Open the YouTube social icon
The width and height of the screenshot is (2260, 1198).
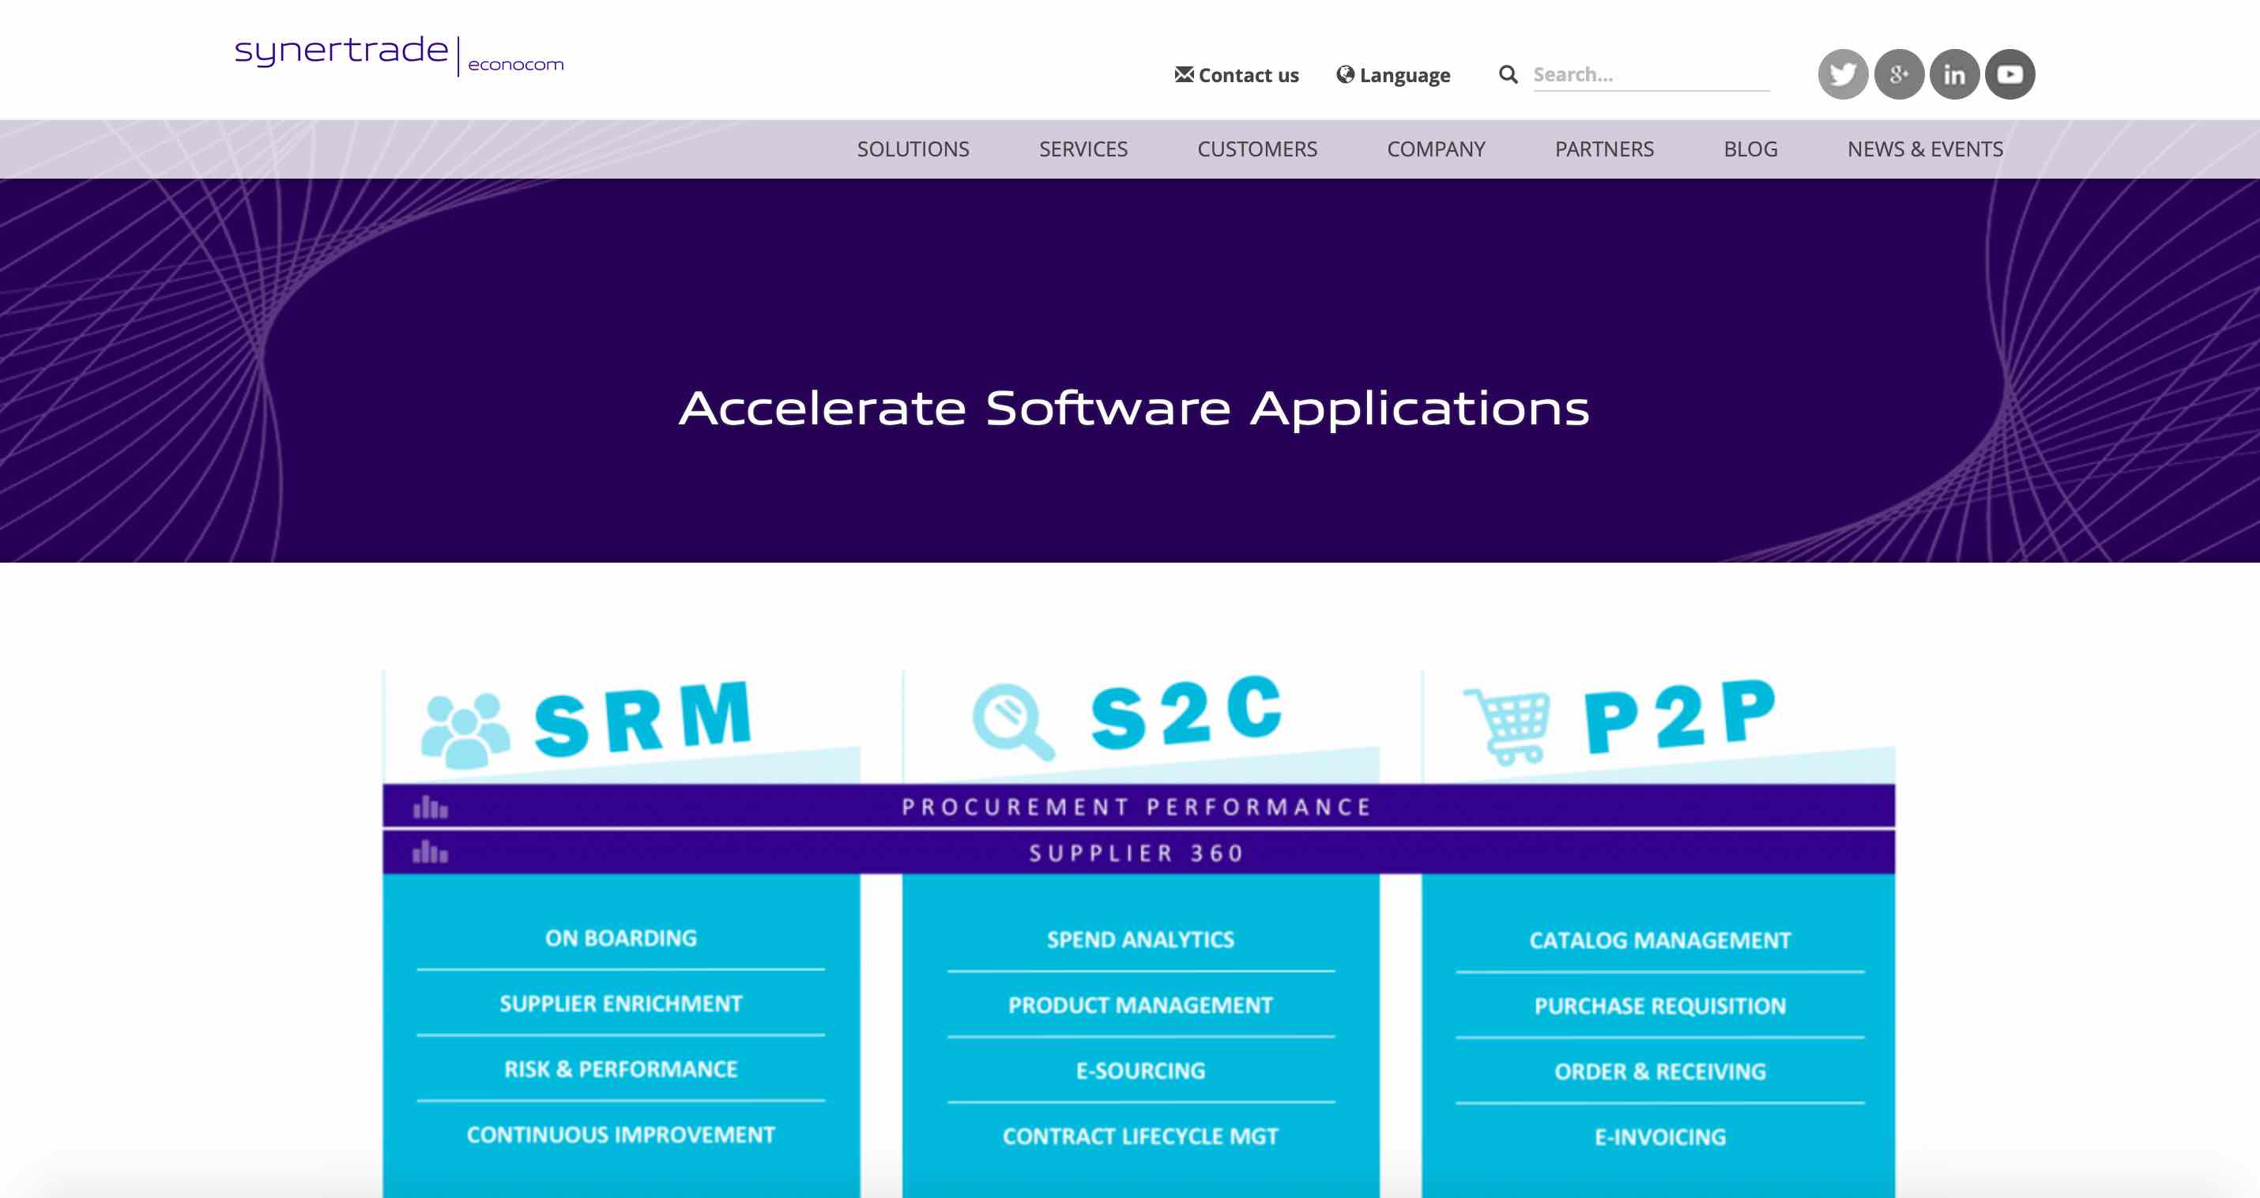coord(2010,74)
